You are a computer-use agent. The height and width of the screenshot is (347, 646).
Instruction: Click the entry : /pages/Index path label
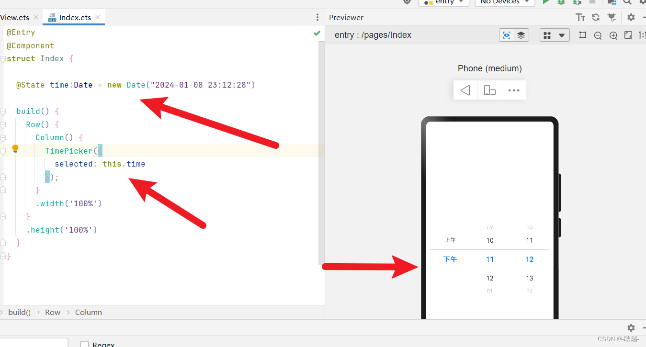[373, 35]
